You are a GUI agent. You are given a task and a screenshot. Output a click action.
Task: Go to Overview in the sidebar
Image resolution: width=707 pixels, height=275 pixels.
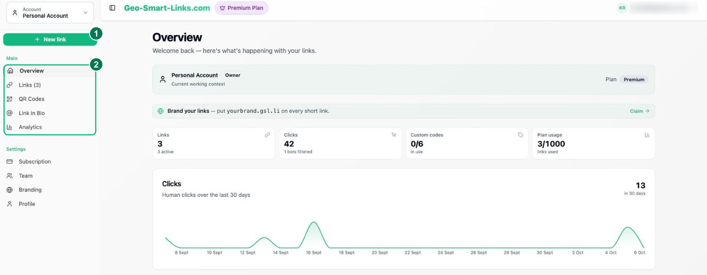pos(50,71)
